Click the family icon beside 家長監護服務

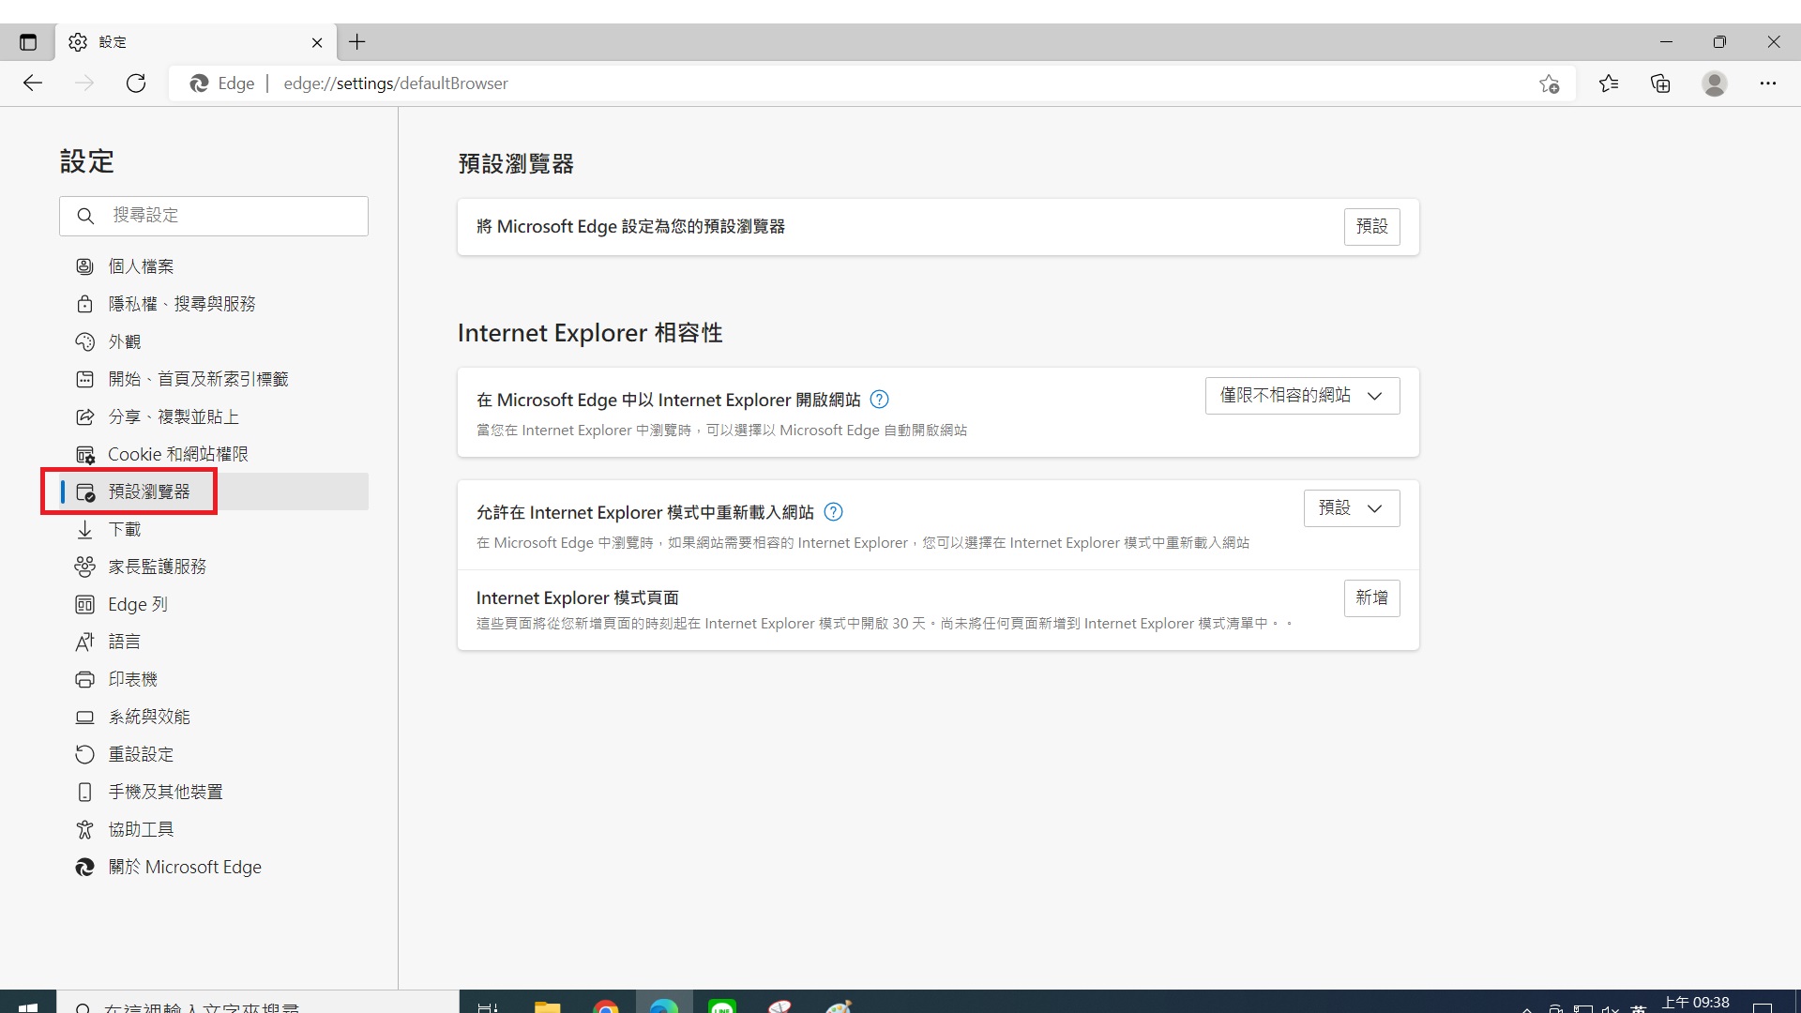[84, 567]
